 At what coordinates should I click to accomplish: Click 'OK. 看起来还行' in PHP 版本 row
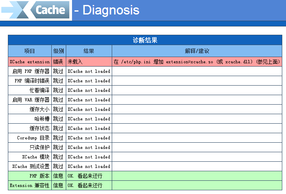click(x=85, y=176)
